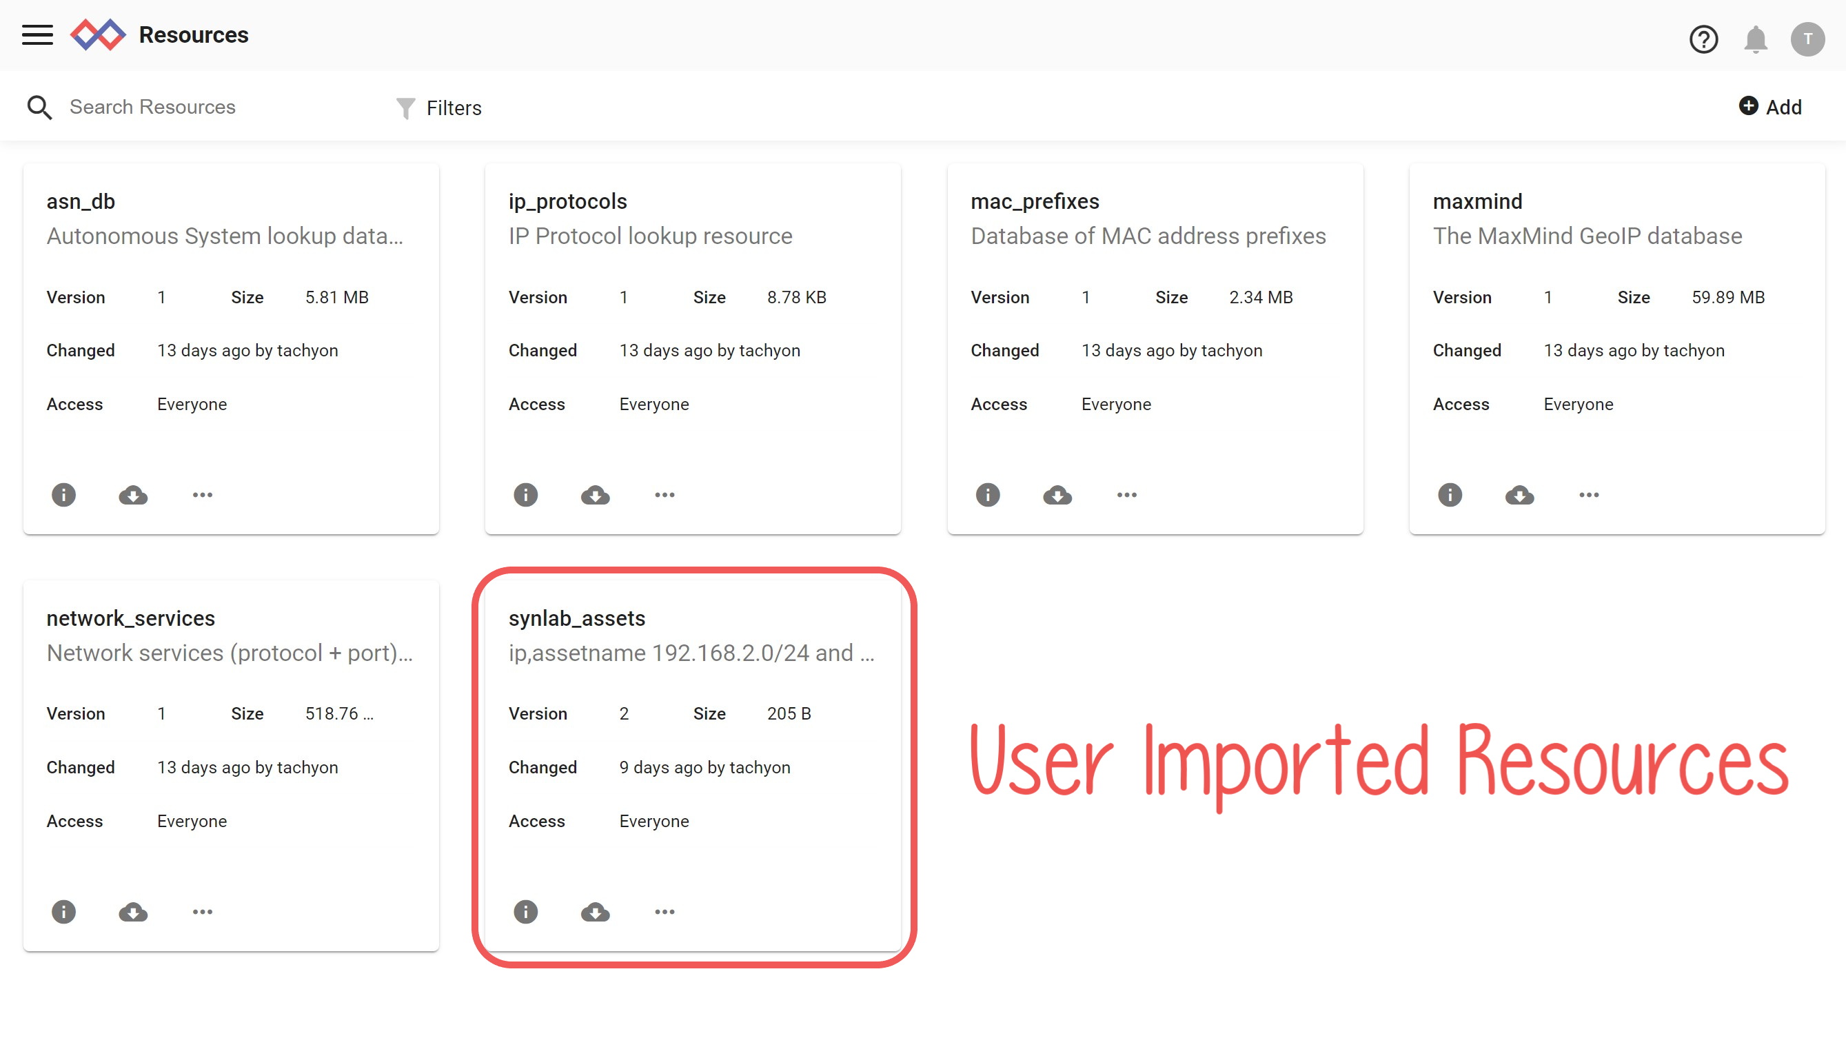The height and width of the screenshot is (1038, 1846).
Task: Show info for the asn_db resource
Action: 64,495
